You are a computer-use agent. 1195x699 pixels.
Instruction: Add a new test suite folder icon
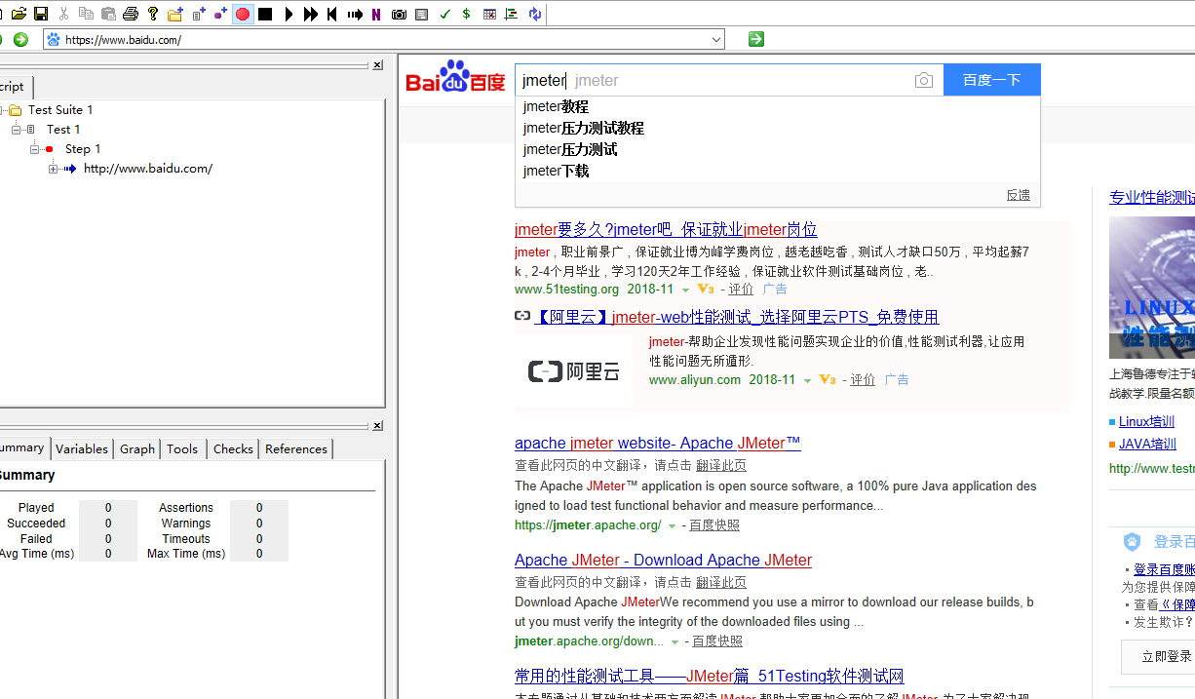(175, 14)
